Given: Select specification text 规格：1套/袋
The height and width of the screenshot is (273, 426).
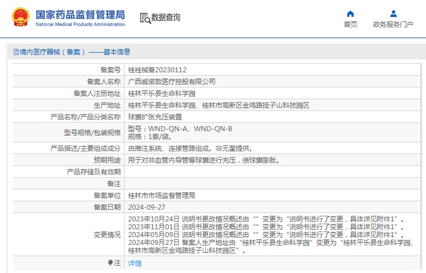Looking at the screenshot, I should (x=150, y=136).
